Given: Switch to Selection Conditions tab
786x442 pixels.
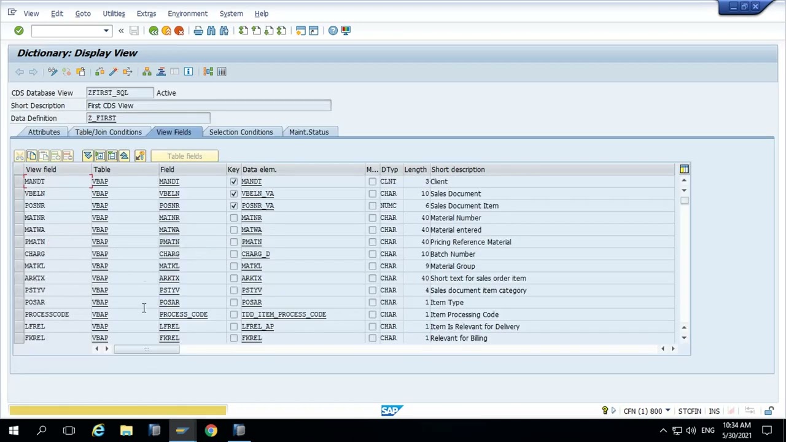Looking at the screenshot, I should pyautogui.click(x=241, y=132).
